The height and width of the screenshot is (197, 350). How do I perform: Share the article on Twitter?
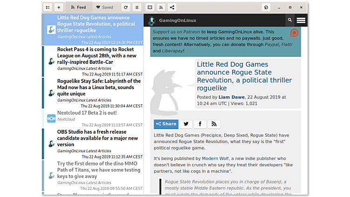tap(186, 124)
